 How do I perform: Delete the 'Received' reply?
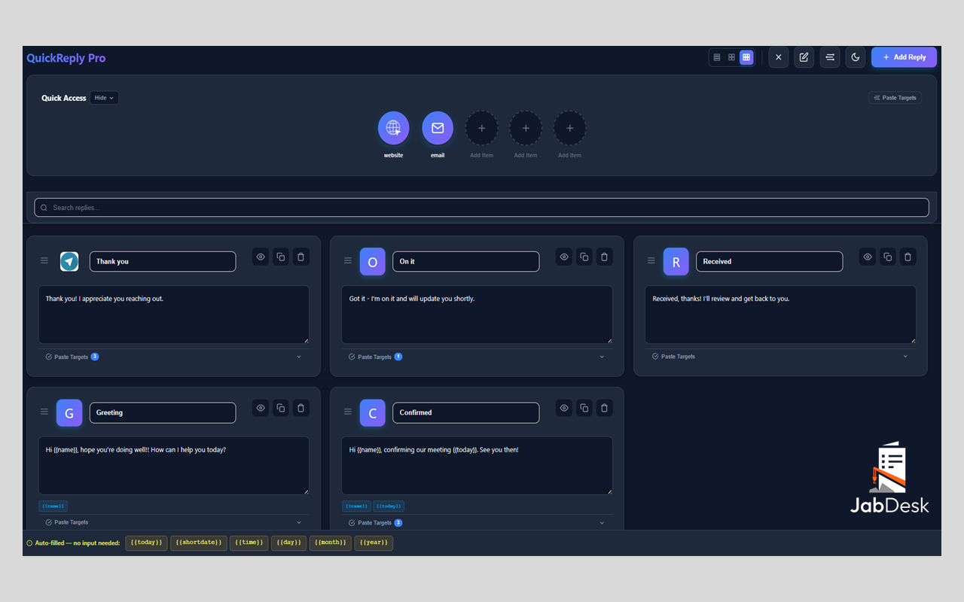tap(908, 257)
